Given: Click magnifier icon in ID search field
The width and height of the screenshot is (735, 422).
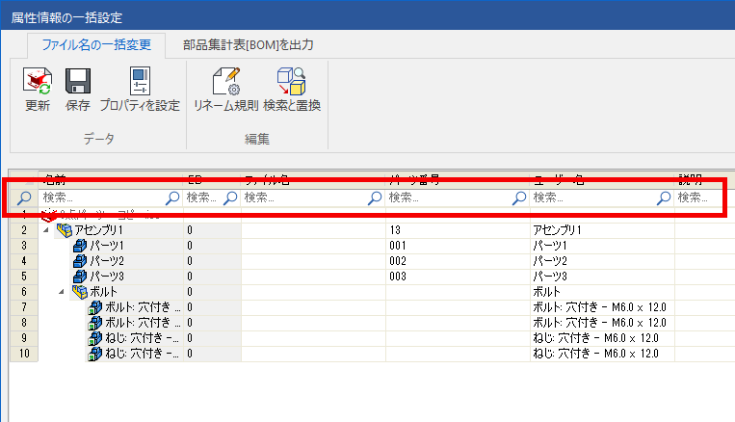Looking at the screenshot, I should point(230,198).
